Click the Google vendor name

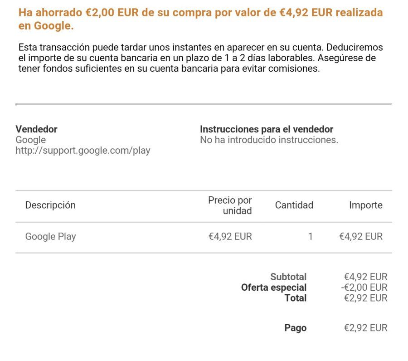[x=31, y=140]
